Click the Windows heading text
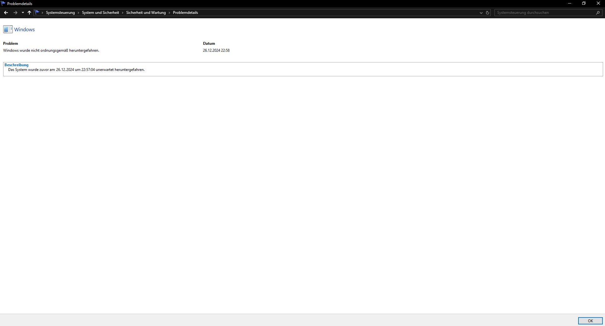The image size is (605, 326). tap(24, 29)
